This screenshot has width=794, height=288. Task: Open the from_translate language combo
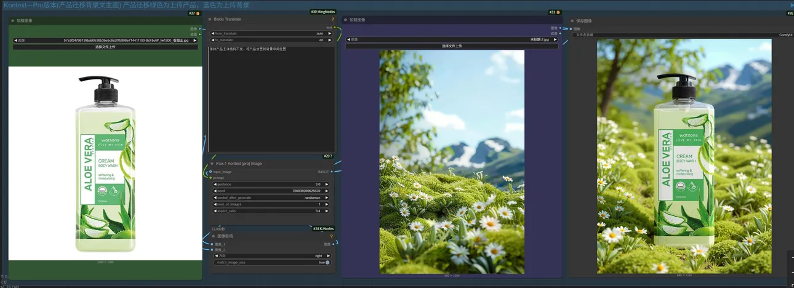[271, 33]
